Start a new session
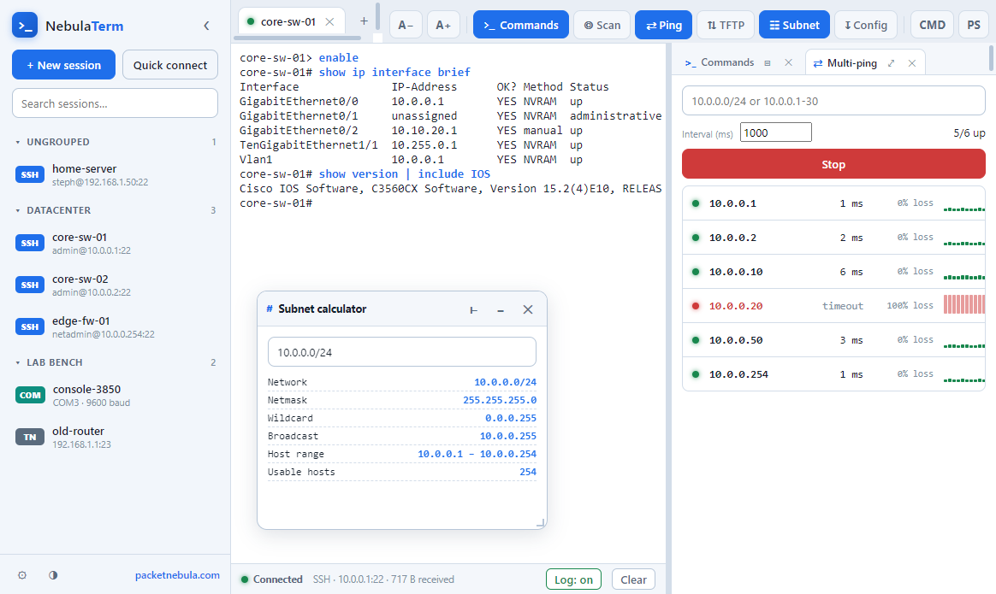Screen dimensions: 996x594 (63, 65)
